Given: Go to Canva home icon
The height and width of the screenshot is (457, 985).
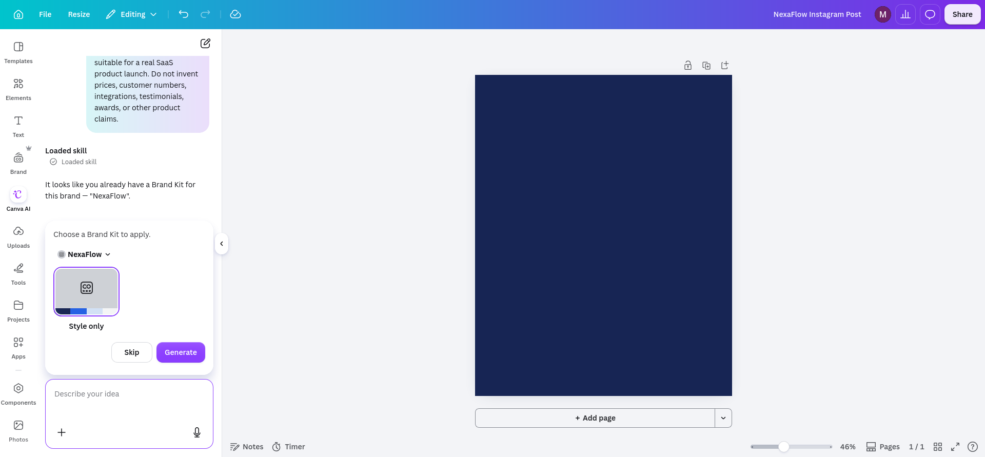Looking at the screenshot, I should pos(18,14).
